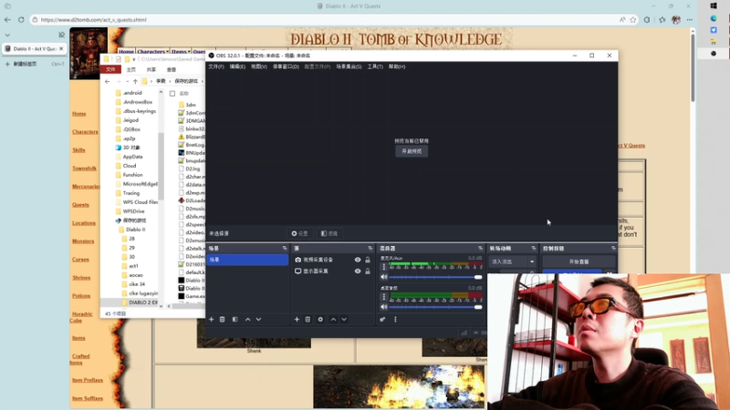This screenshot has width=730, height=410.
Task: Adjust 桌面音频 volume slider
Action: click(436, 307)
